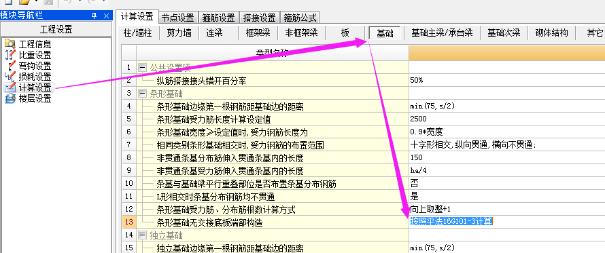This screenshot has height=253, width=605.
Task: Open the 工程设置 section header
Action: coord(56,29)
